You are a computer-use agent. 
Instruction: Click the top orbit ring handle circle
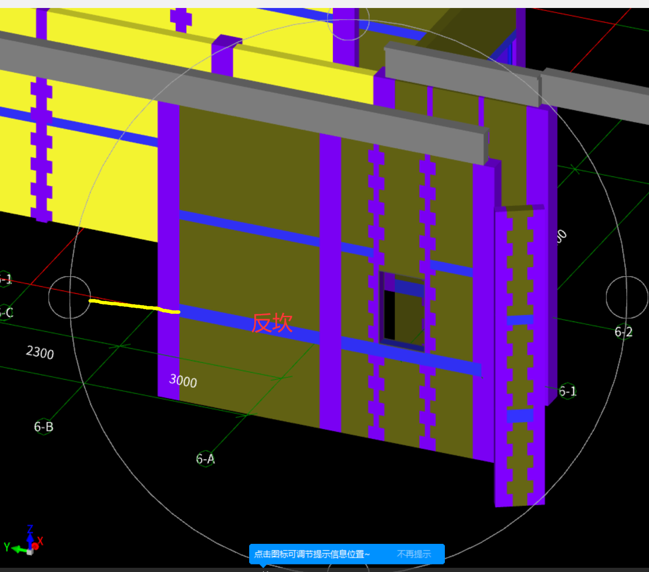[348, 20]
